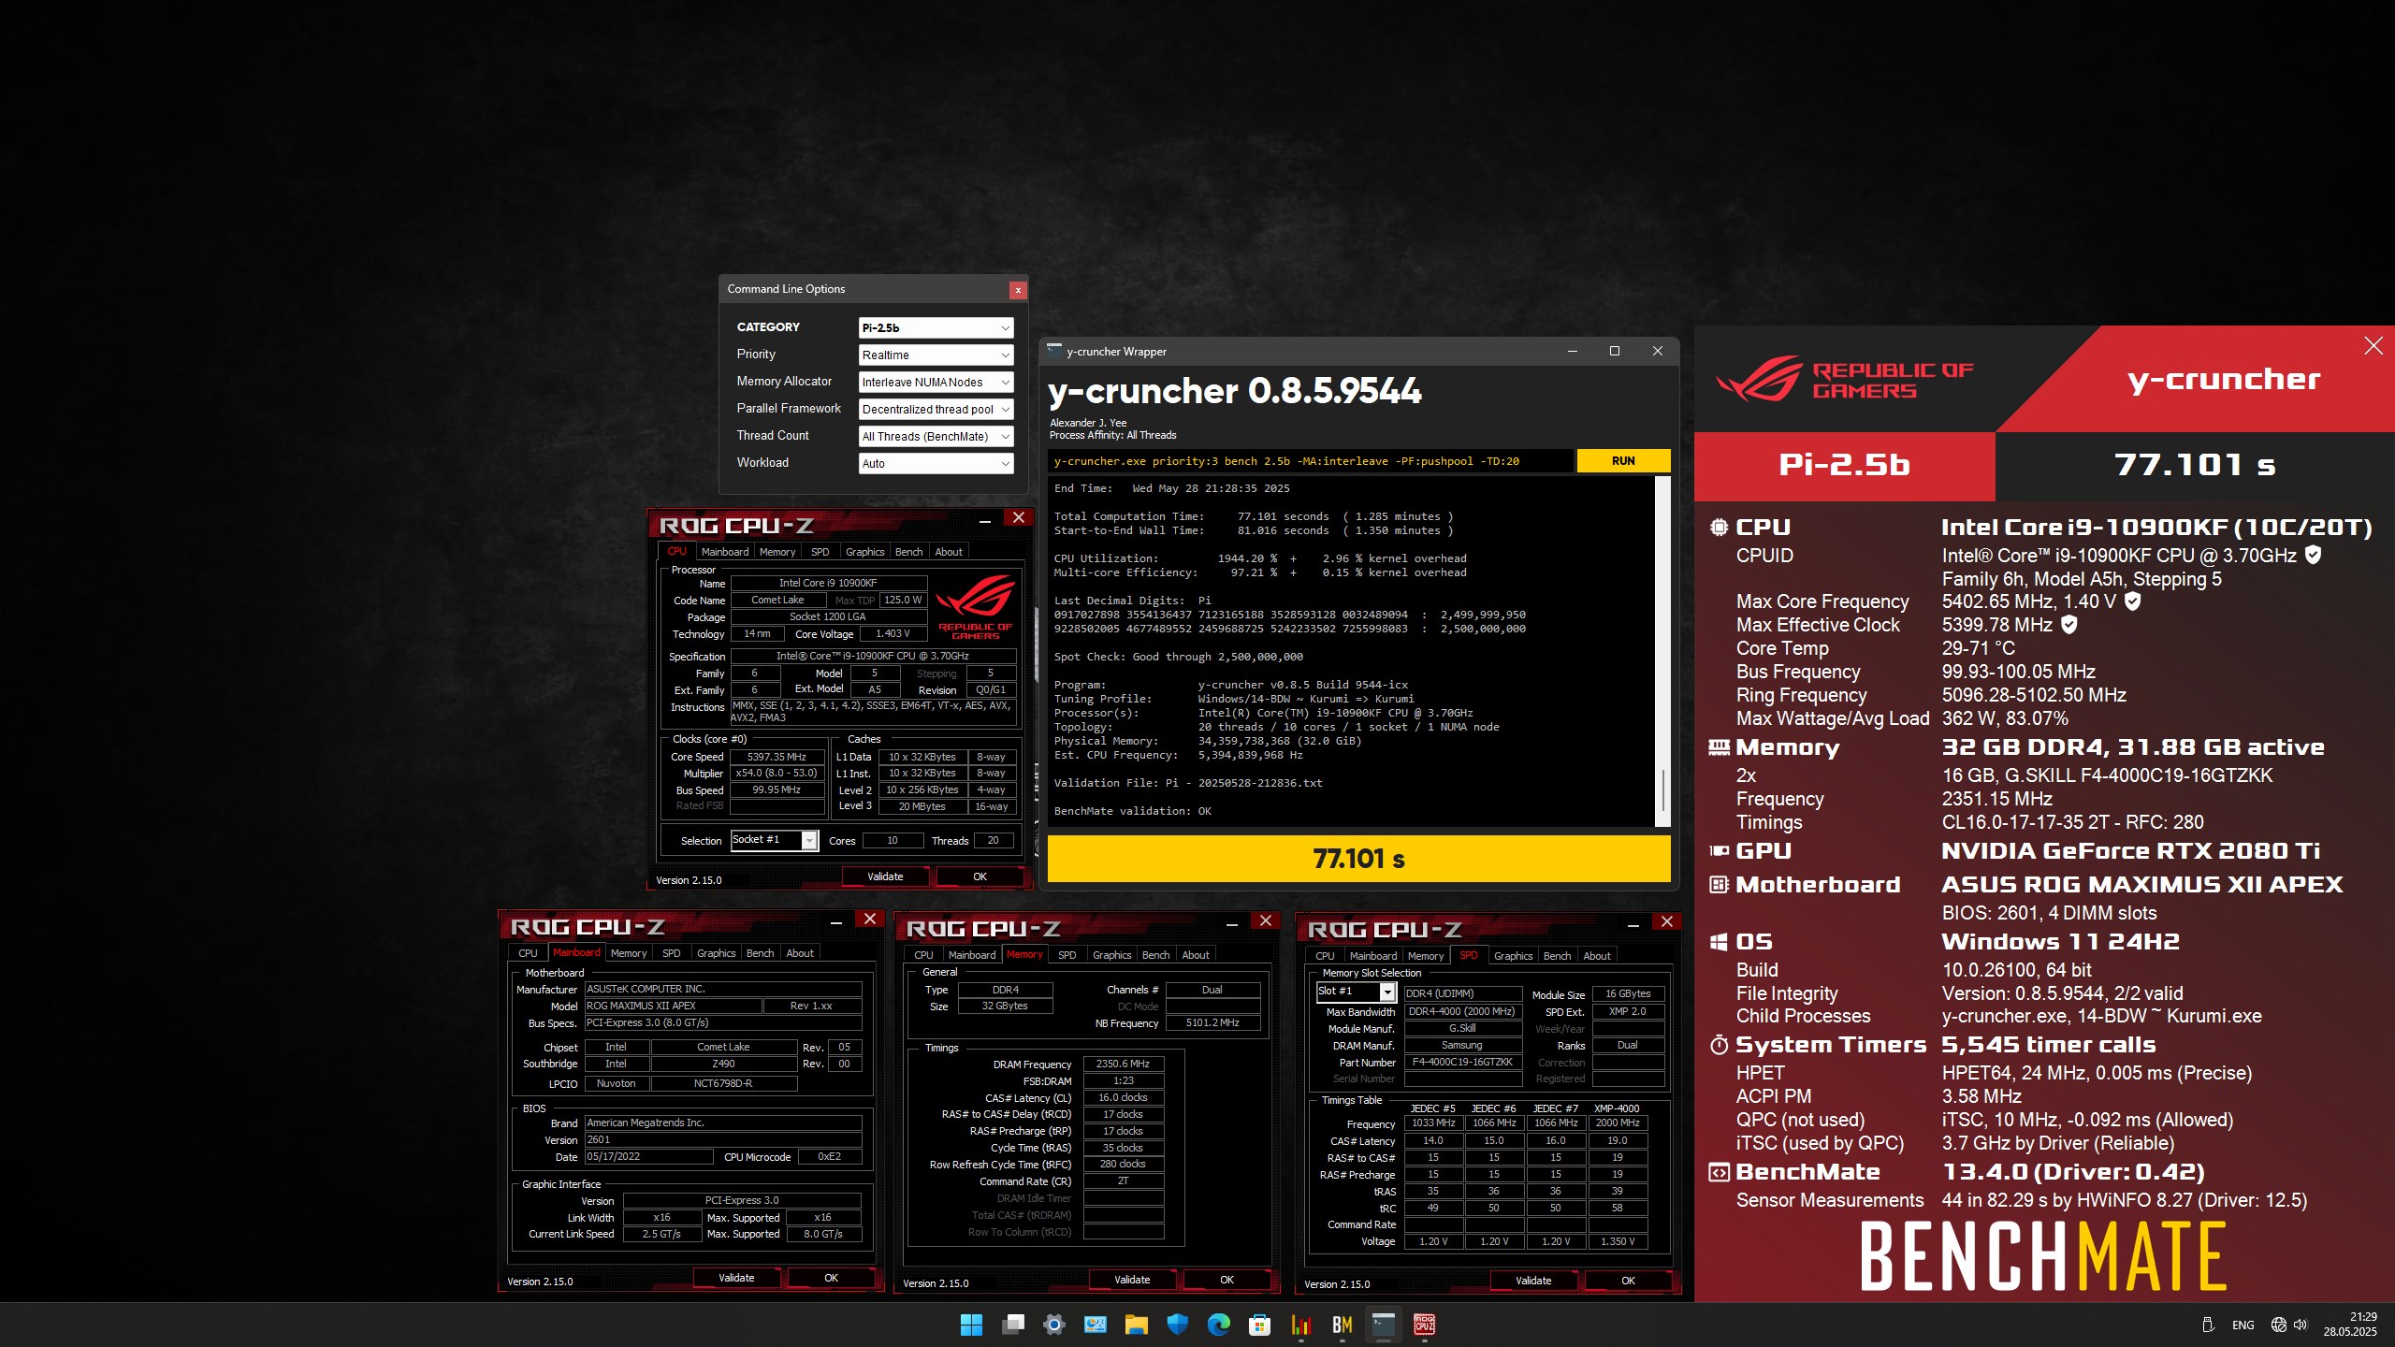Open the BenchMate BM taskbar icon
The image size is (2395, 1347).
point(1342,1325)
